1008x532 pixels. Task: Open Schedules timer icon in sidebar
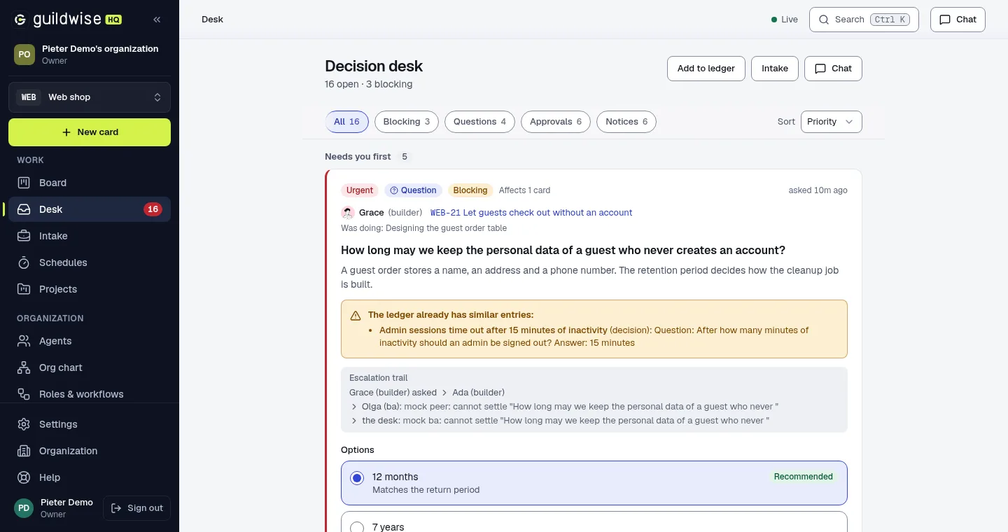(24, 262)
